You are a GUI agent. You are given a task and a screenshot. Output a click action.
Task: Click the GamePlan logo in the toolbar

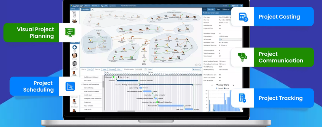pos(77,6)
